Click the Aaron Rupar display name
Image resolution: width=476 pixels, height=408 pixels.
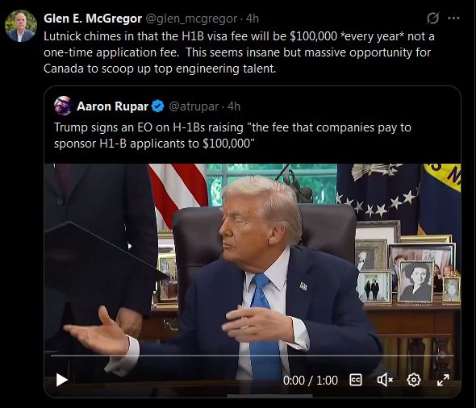[x=112, y=106]
